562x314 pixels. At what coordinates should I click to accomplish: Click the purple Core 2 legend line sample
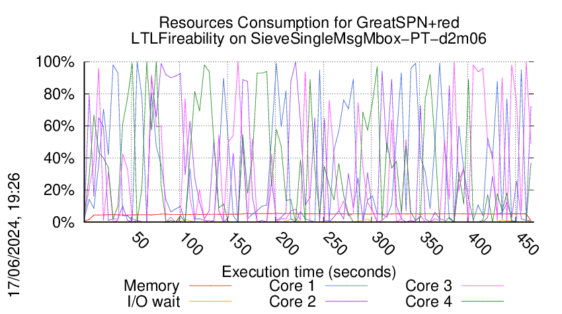click(346, 301)
